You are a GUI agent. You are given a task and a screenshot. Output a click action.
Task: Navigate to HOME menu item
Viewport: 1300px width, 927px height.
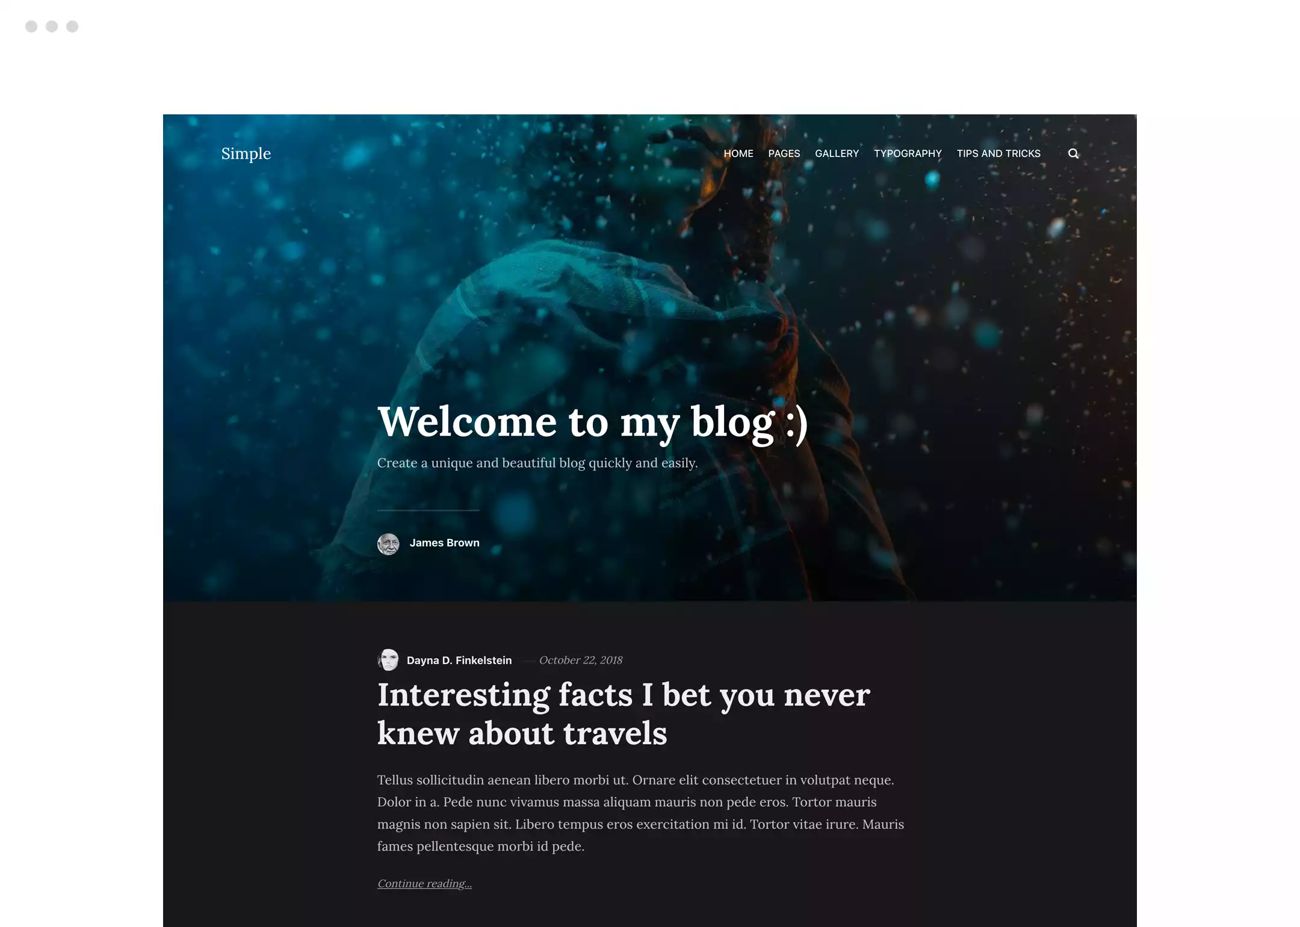click(739, 153)
